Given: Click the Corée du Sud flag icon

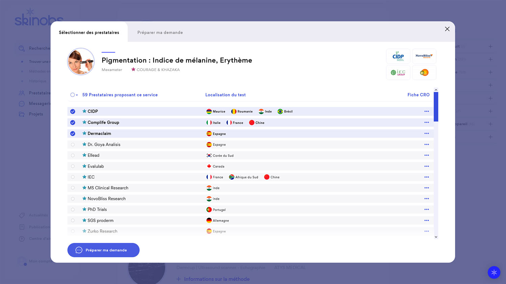Looking at the screenshot, I should point(209,156).
